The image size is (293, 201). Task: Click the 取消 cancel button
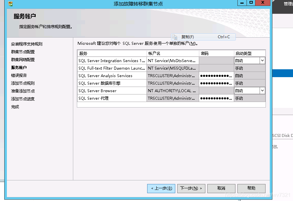point(221,188)
